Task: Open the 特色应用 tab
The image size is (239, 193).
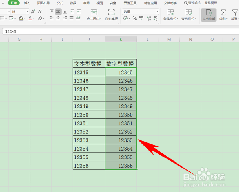Action: coord(150,3)
